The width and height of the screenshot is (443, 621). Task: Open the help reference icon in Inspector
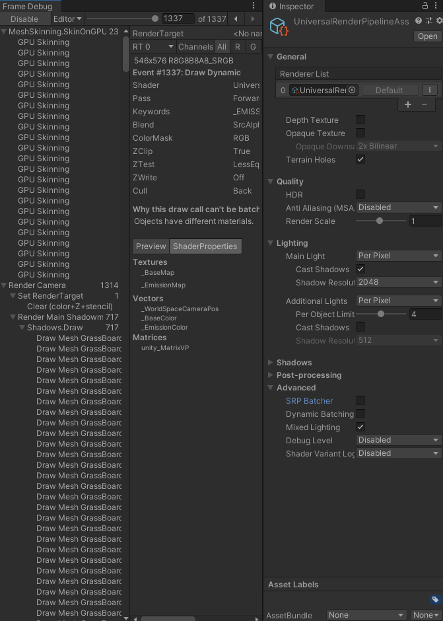tap(419, 21)
